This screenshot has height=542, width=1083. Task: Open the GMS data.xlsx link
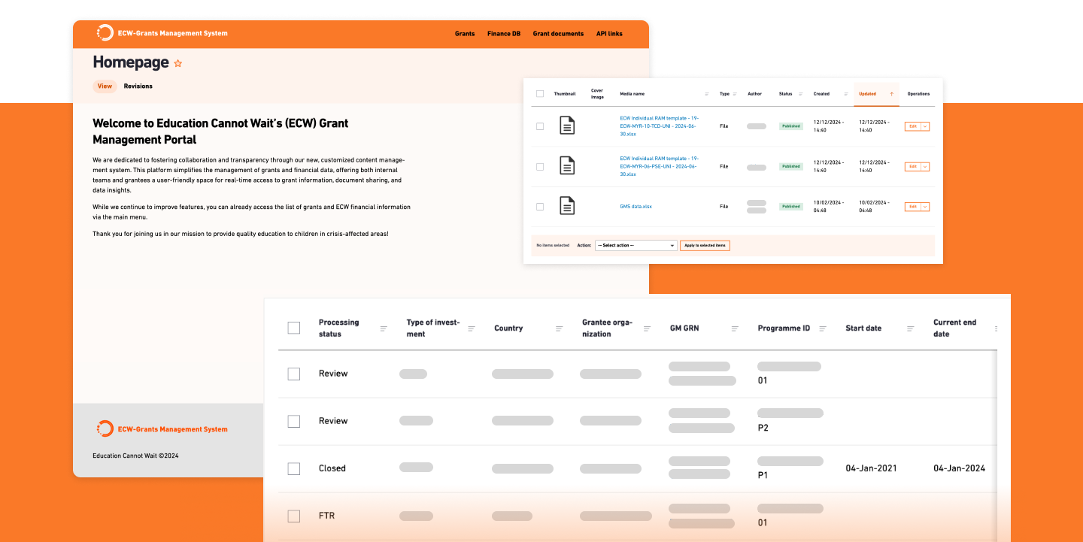(x=636, y=206)
